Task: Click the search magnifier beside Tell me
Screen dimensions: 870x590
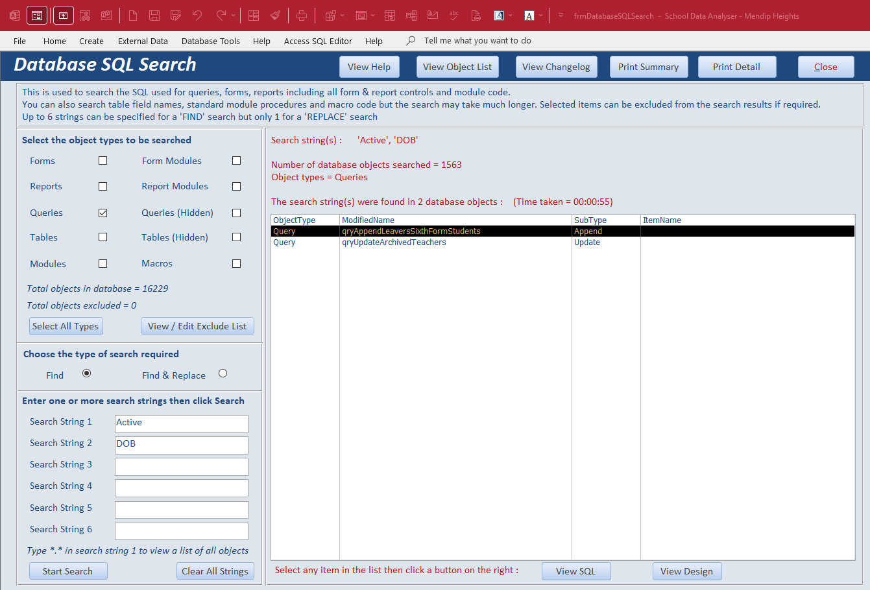Action: point(411,41)
